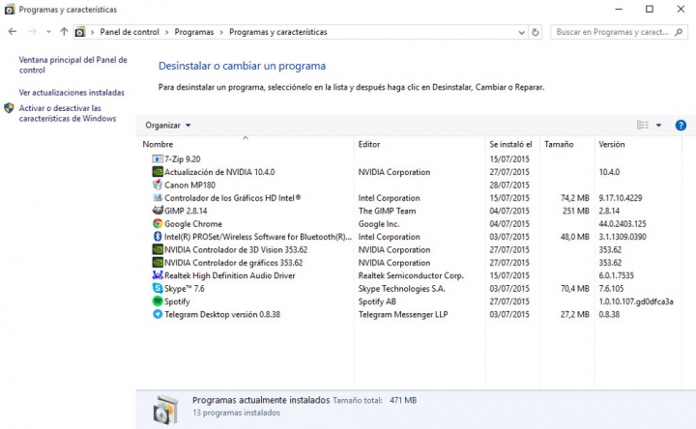Click the 7-Zip 9.20 program icon
Image resolution: width=696 pixels, height=429 pixels.
[158, 158]
